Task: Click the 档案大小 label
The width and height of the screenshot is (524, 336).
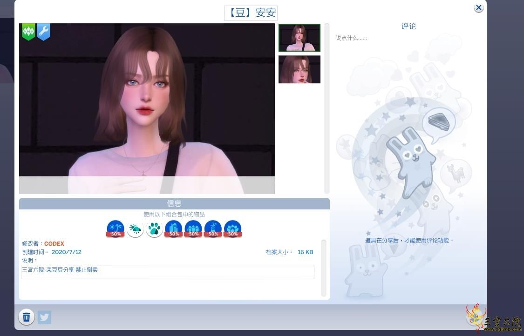Action: click(279, 252)
